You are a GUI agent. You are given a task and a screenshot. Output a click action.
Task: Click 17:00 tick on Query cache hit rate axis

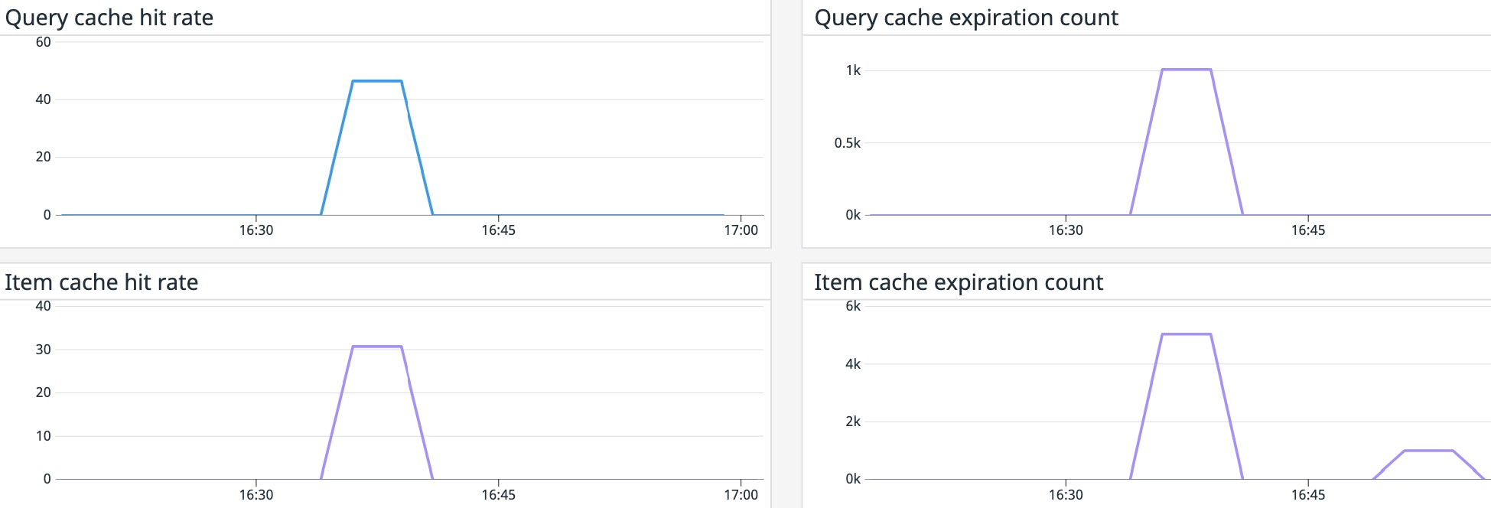(x=741, y=230)
